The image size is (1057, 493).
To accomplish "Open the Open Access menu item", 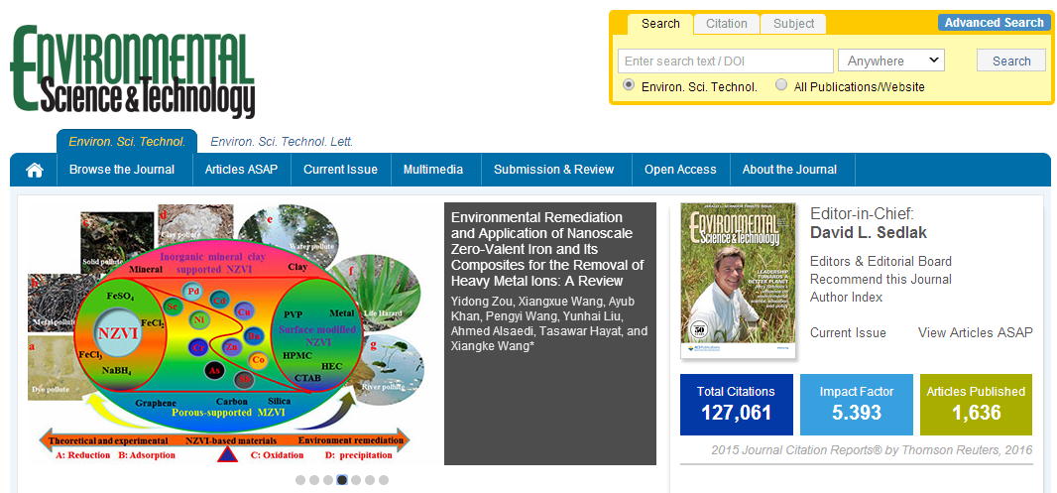I will point(680,170).
